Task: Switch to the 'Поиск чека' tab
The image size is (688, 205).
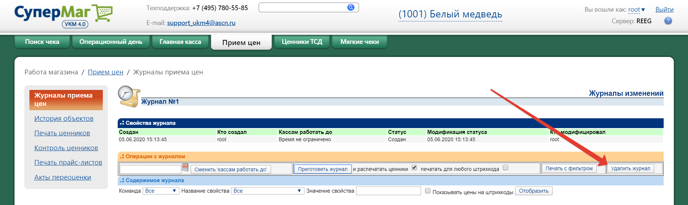Action: point(42,42)
